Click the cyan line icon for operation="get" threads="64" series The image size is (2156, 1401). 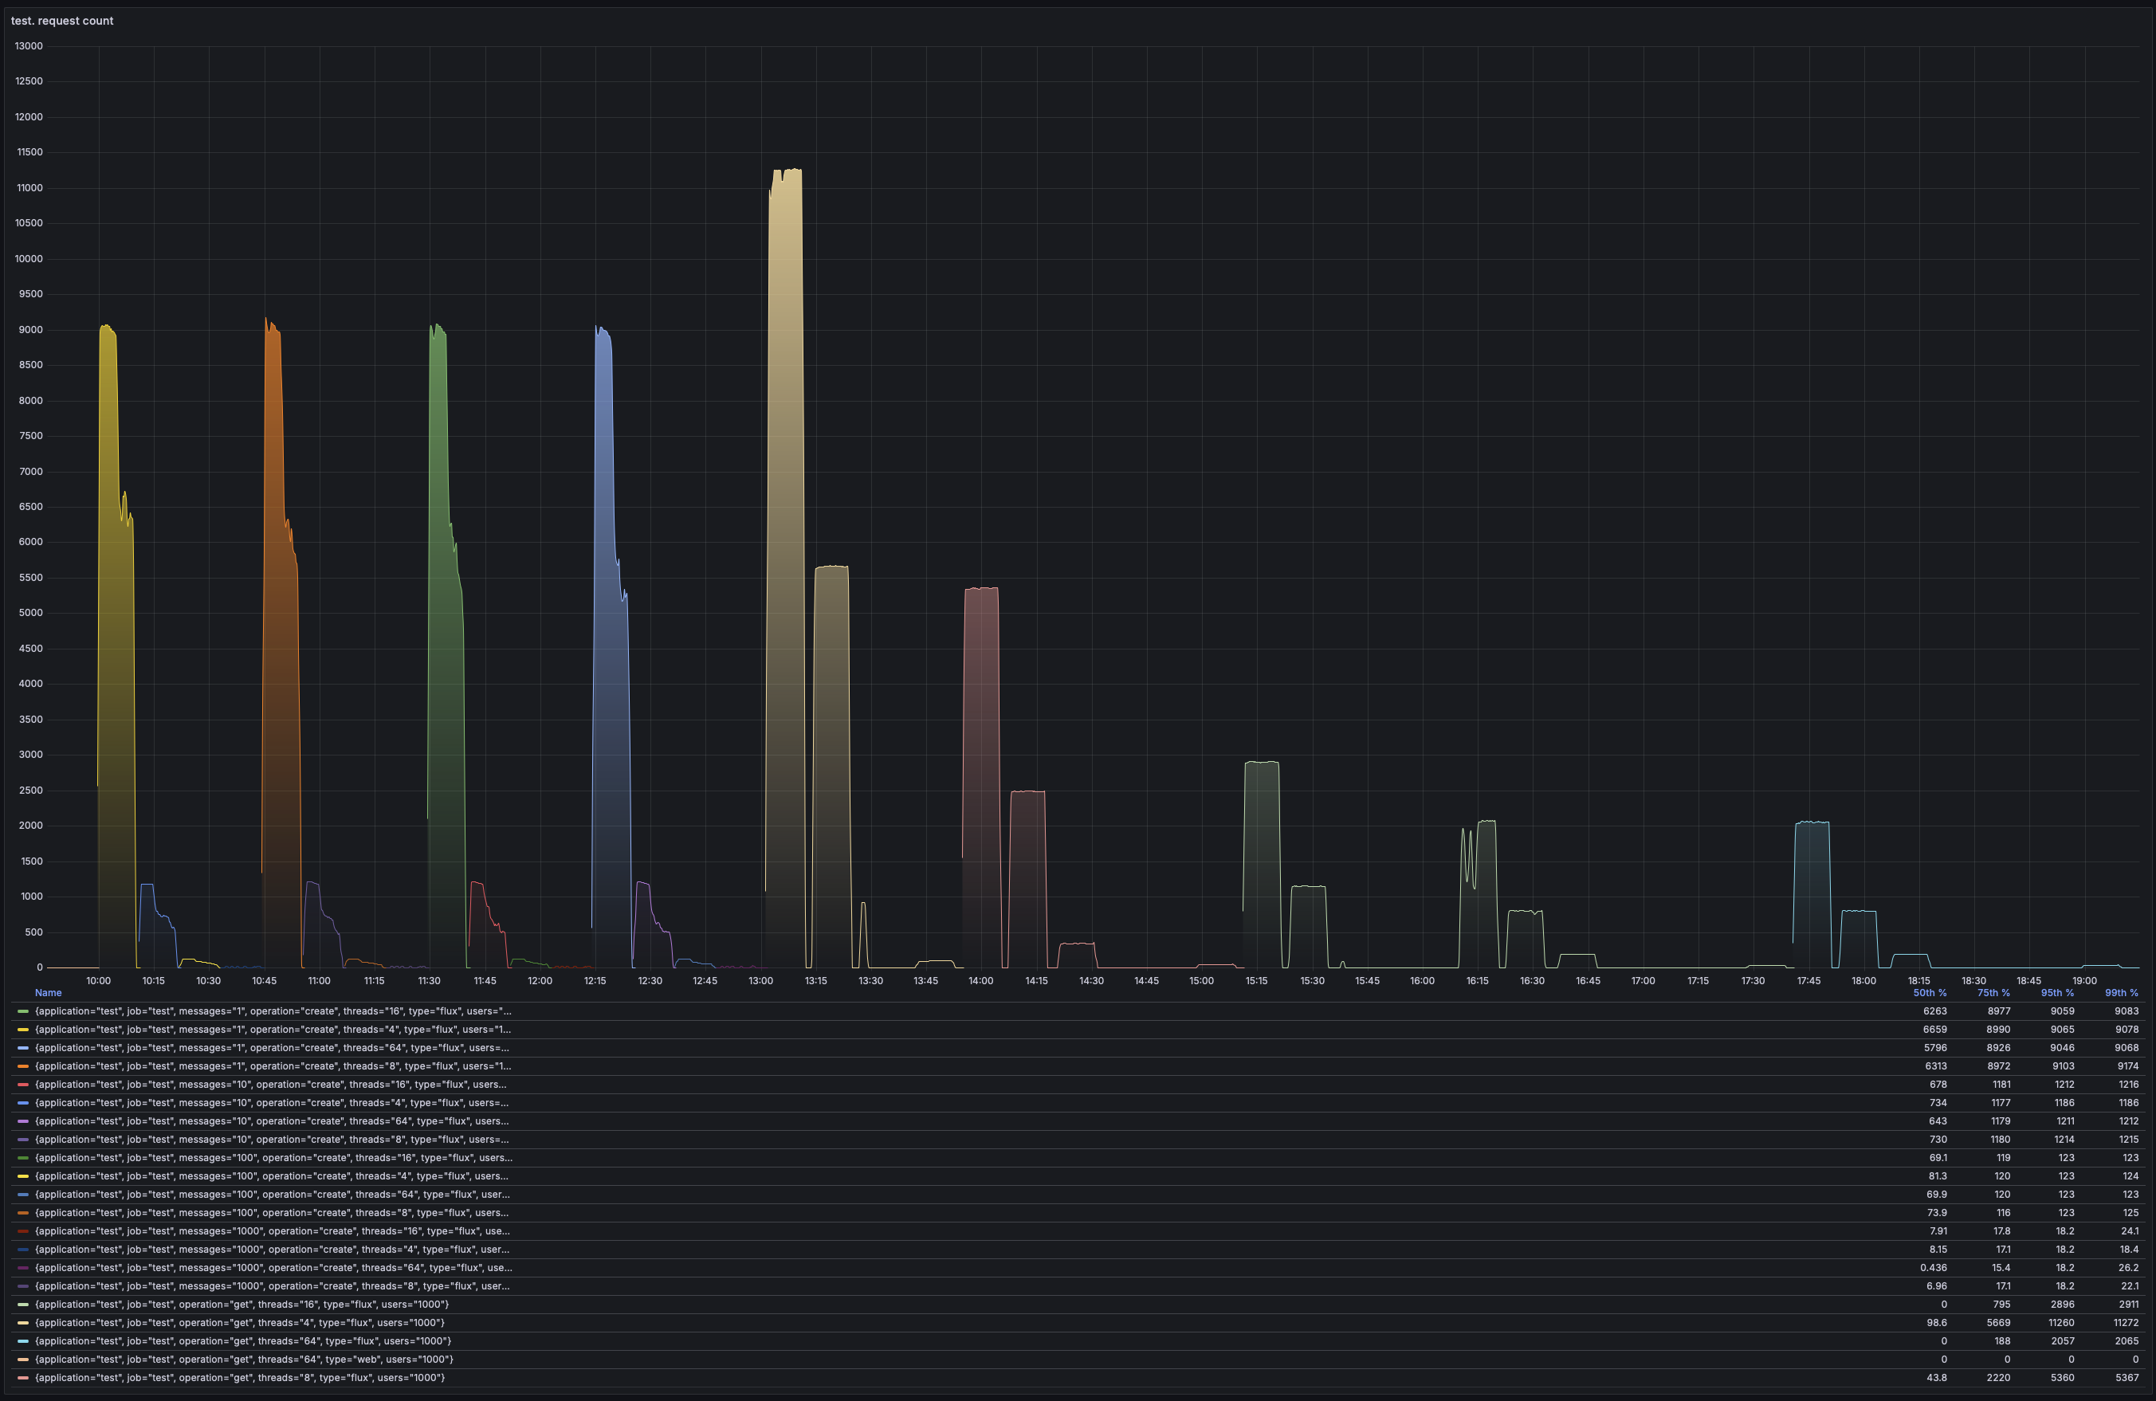pyautogui.click(x=22, y=1341)
